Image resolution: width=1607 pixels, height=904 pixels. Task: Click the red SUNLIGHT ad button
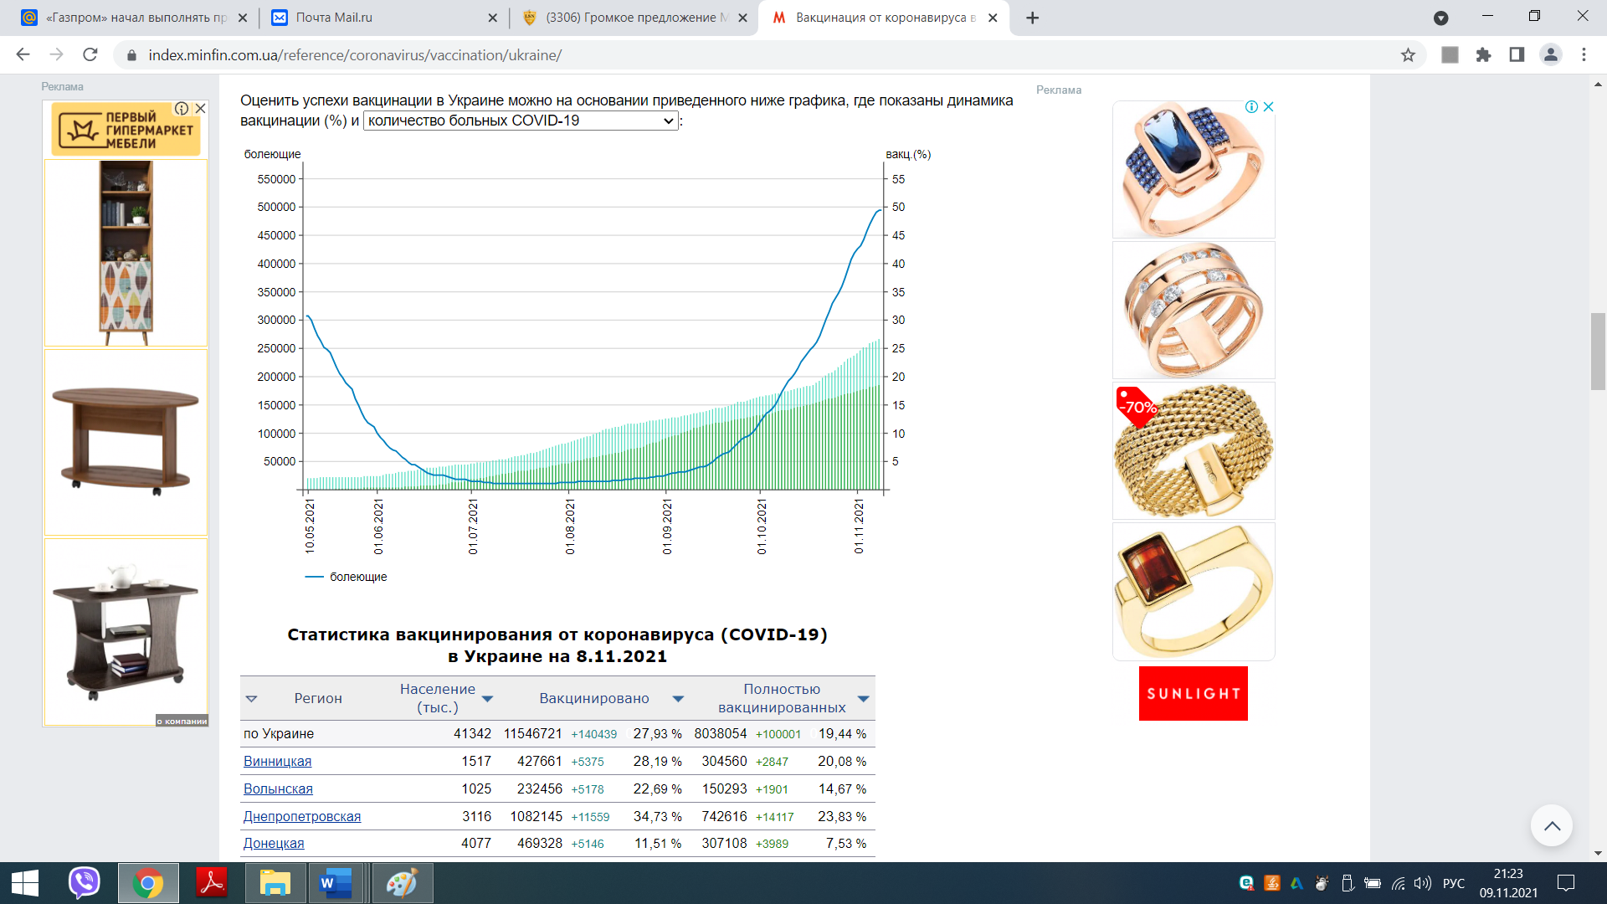coord(1193,693)
